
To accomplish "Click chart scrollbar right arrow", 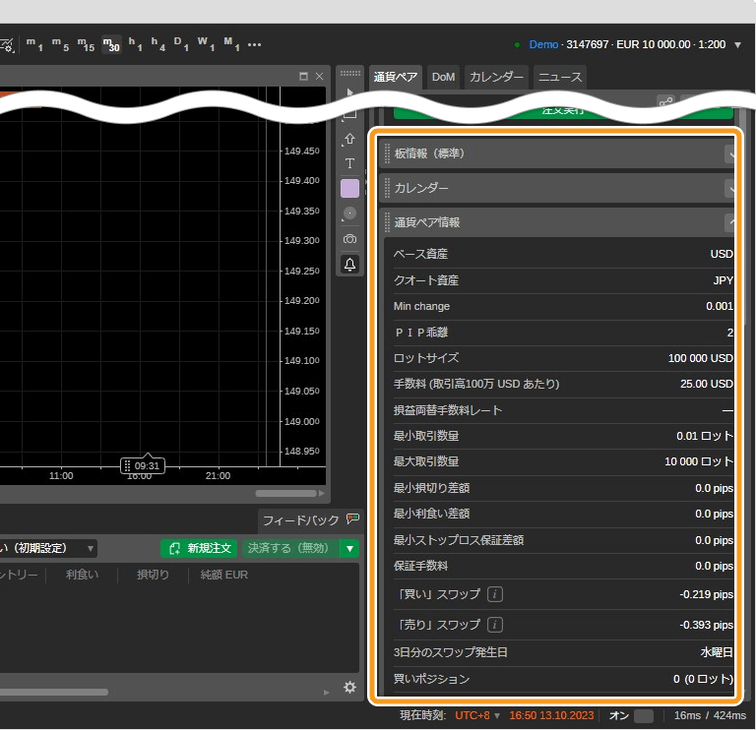I will (x=322, y=494).
